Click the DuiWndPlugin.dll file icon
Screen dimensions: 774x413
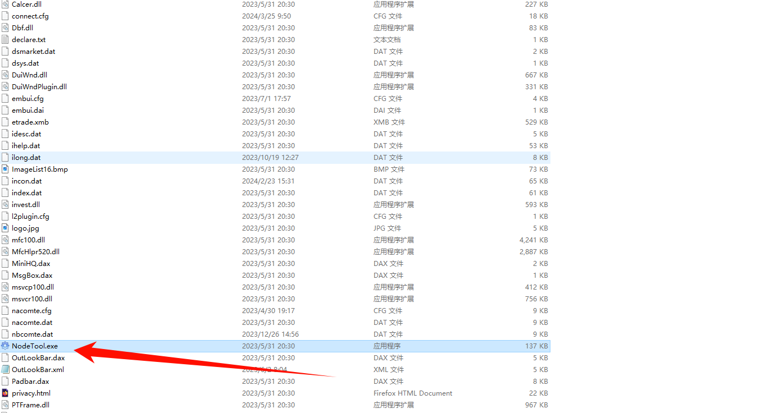click(x=5, y=87)
